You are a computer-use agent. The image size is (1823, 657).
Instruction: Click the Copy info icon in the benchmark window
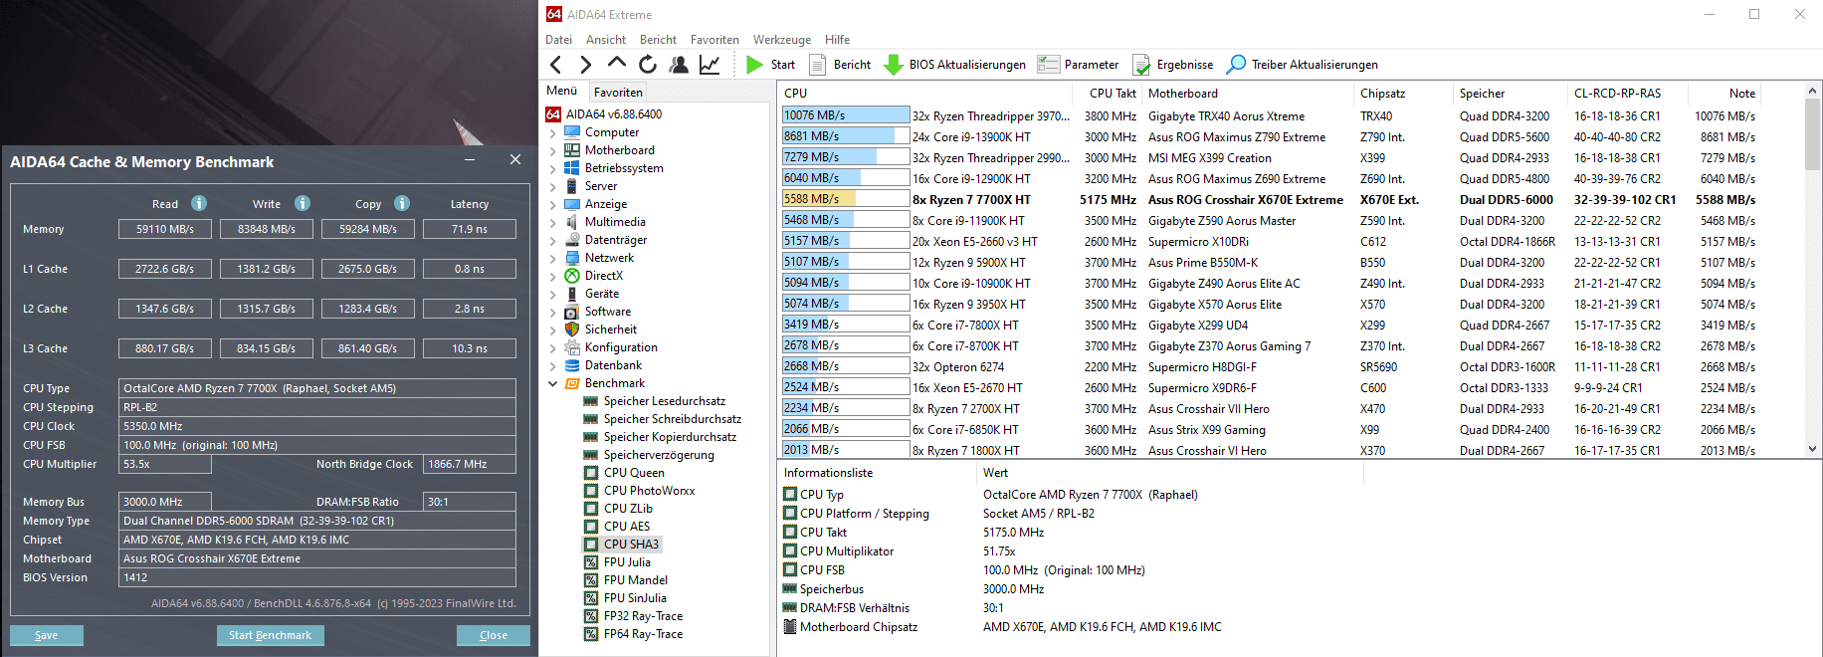point(402,203)
